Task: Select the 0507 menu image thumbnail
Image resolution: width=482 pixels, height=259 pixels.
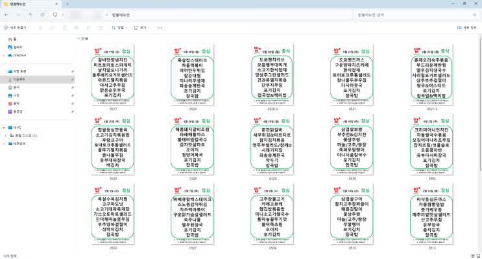Action: point(193,214)
